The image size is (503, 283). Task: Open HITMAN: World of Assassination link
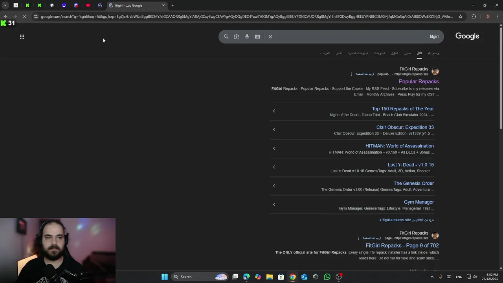pyautogui.click(x=400, y=146)
